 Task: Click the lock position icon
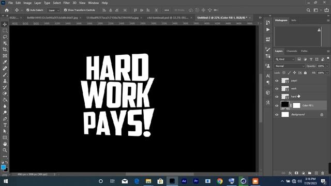(x=294, y=73)
